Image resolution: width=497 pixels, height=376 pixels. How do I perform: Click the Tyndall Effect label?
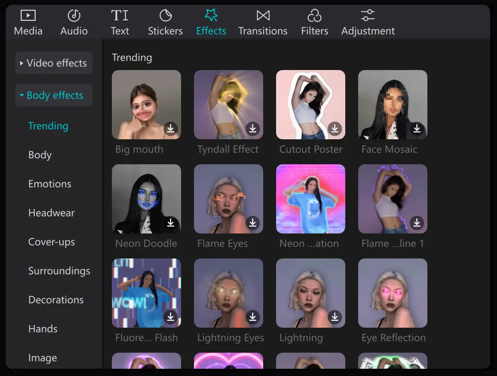click(228, 149)
